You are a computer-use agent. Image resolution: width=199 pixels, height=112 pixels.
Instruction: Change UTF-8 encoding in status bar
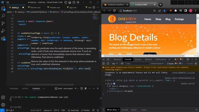pos(56,110)
